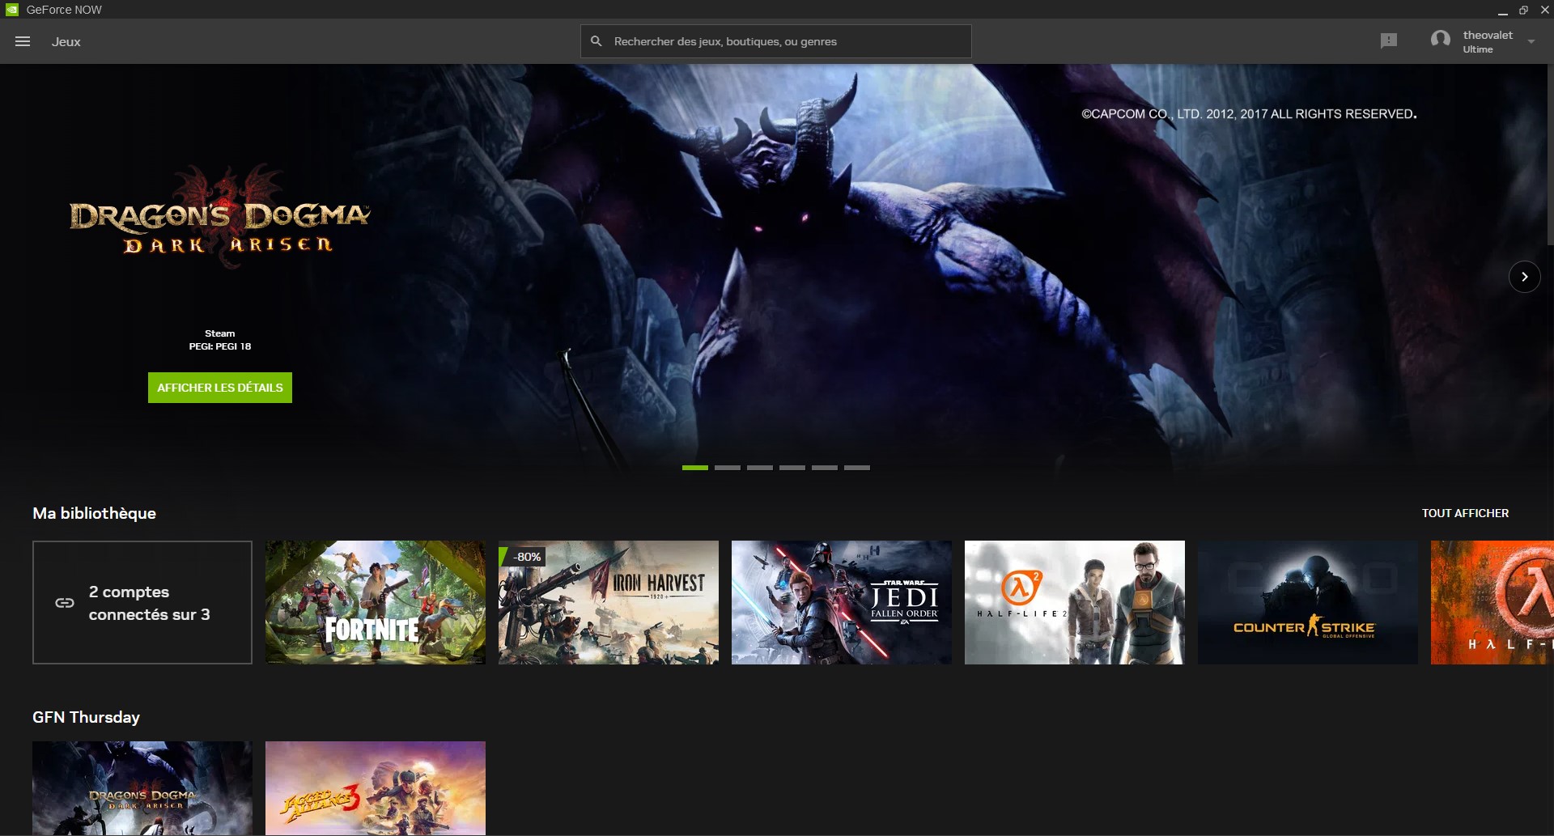Image resolution: width=1554 pixels, height=836 pixels.
Task: Click the PEGI: PEGI 18 rating text
Action: (x=220, y=346)
